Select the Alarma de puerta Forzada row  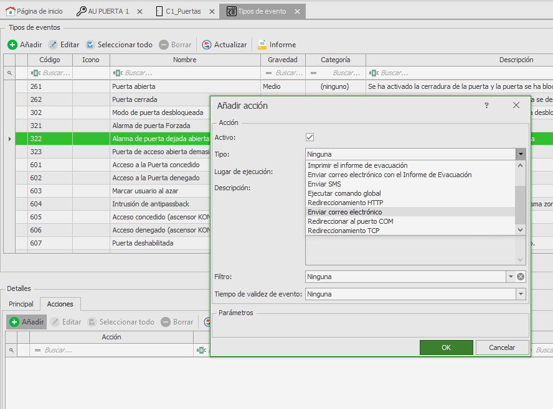[x=113, y=126]
